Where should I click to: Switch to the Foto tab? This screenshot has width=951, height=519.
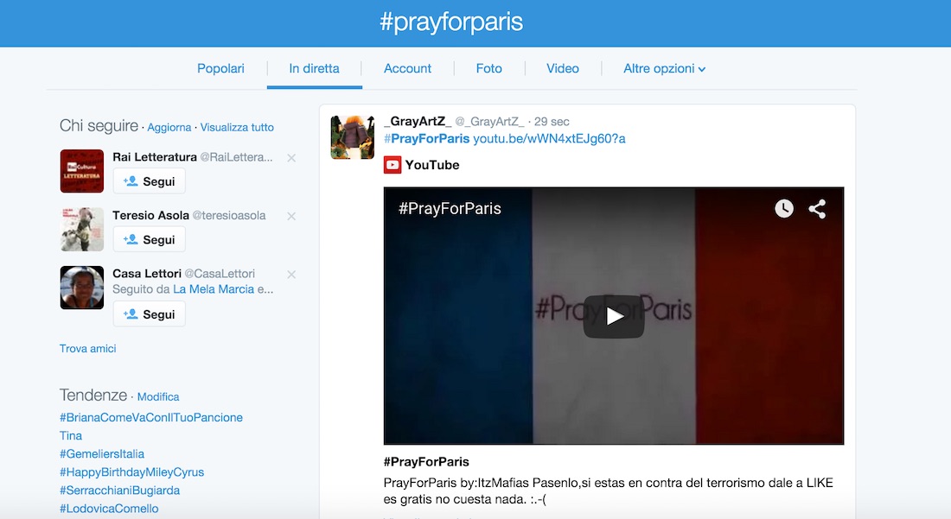[x=488, y=68]
